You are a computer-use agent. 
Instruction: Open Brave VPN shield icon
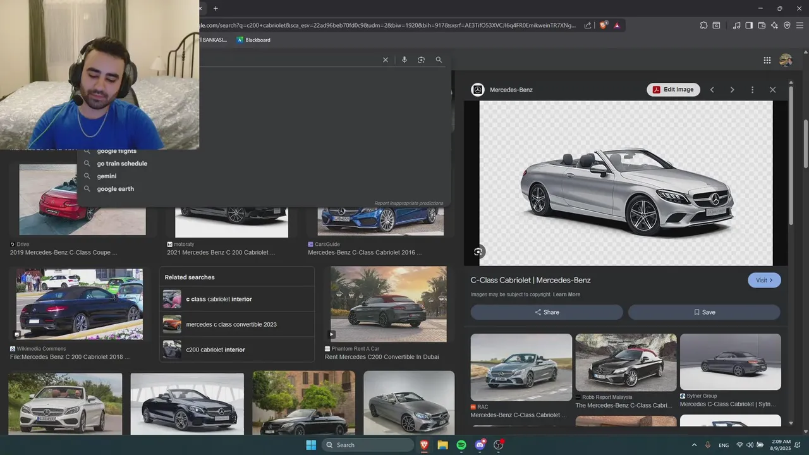(787, 25)
